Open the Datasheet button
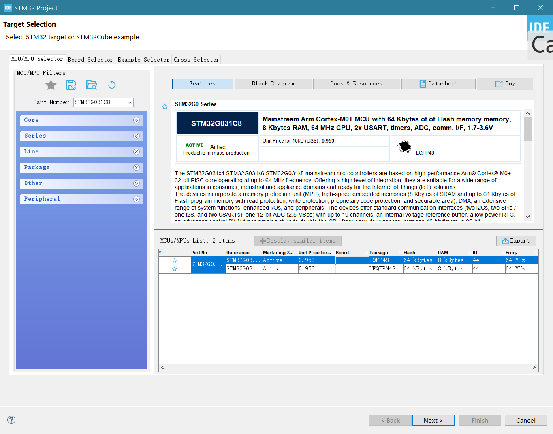This screenshot has height=434, width=553. point(438,84)
